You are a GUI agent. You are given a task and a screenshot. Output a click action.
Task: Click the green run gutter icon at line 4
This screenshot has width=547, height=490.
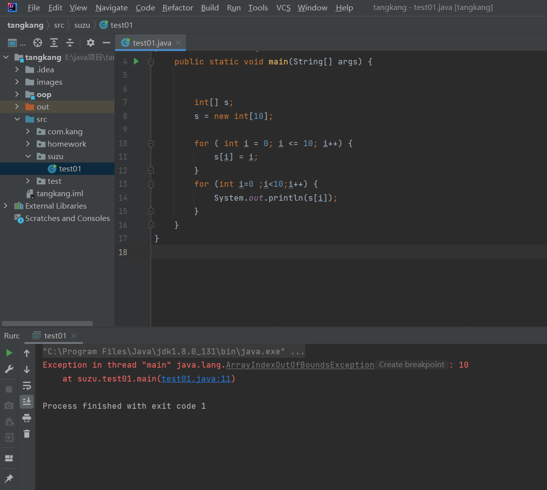(x=136, y=61)
